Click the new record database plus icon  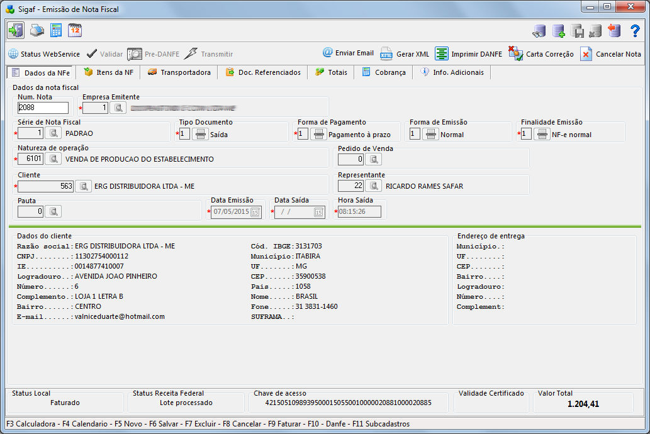[x=558, y=31]
